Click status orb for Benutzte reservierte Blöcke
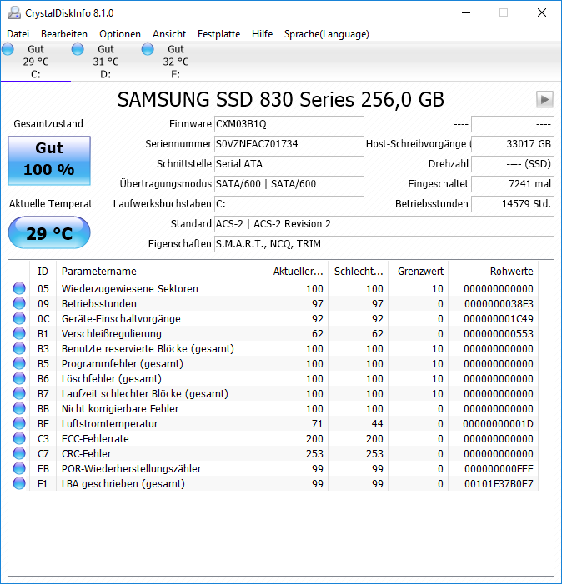 click(19, 348)
